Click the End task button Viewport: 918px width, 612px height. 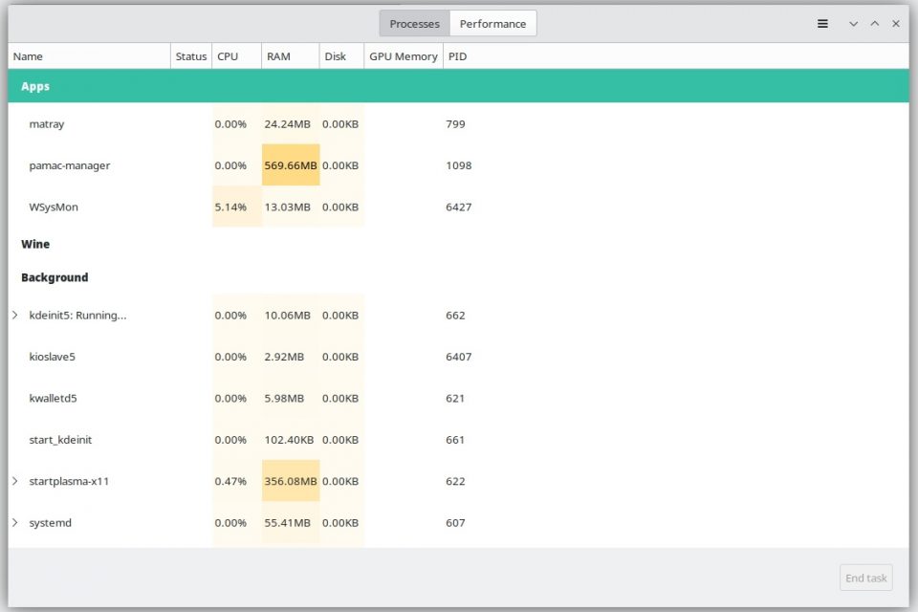click(x=866, y=578)
